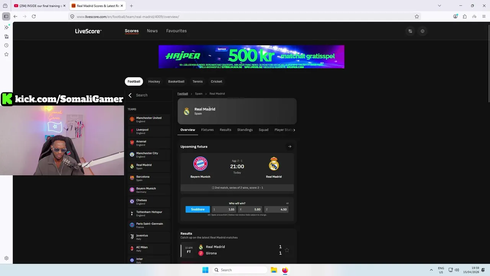This screenshot has height=276, width=490.
Task: Click the browser back arrow
Action: coord(15,16)
